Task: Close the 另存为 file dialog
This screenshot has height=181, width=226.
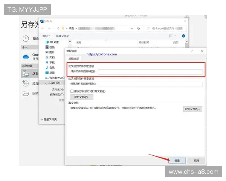Action: tap(185, 21)
